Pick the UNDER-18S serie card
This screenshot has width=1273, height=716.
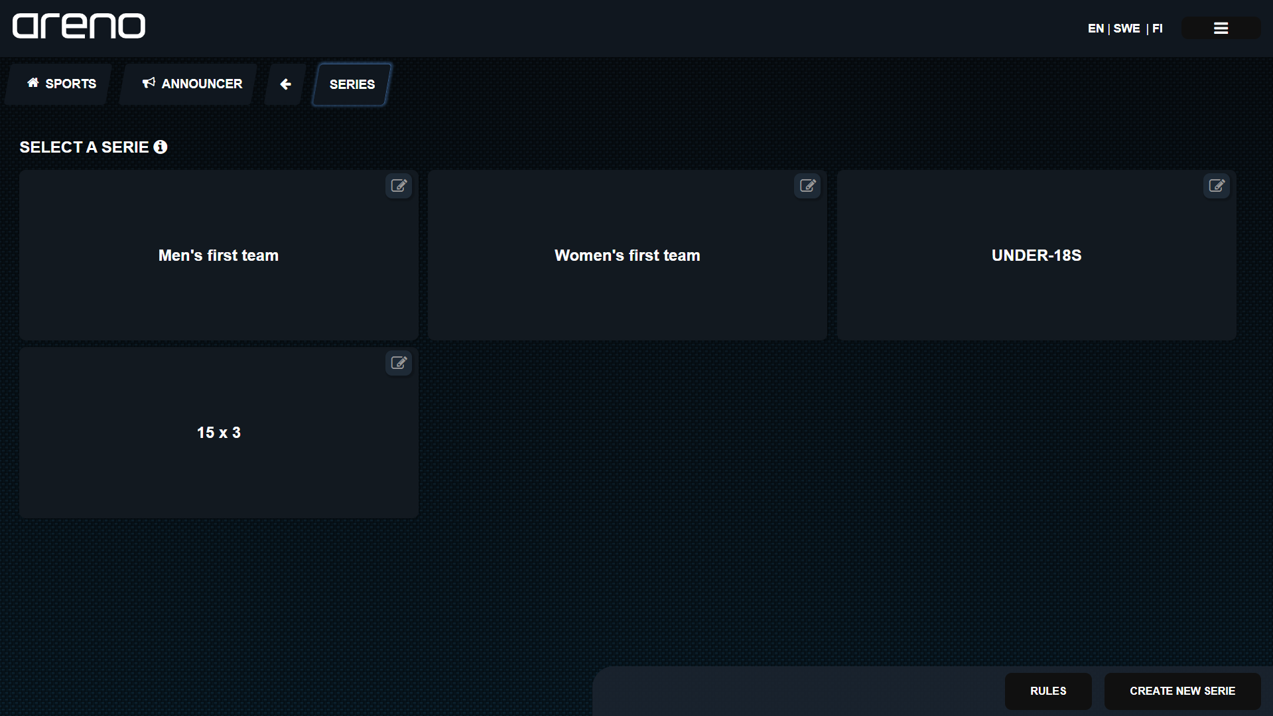tap(1036, 256)
